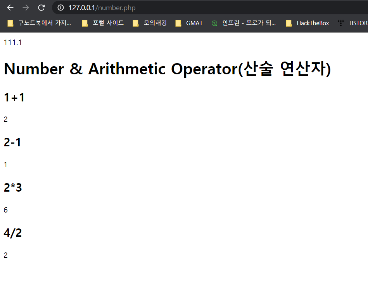Open the 모의해킹 bookmark folder

pos(150,23)
